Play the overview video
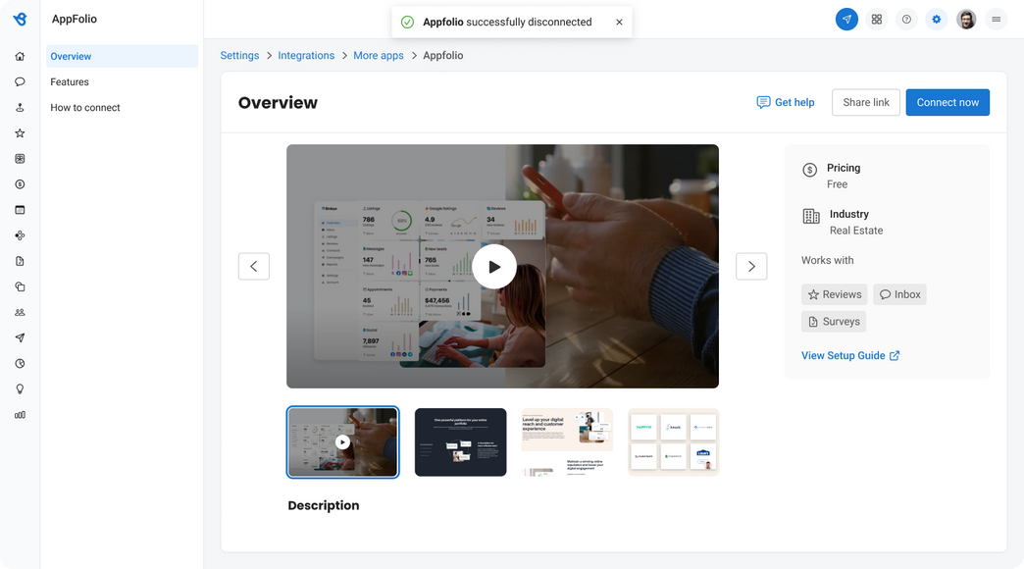The width and height of the screenshot is (1024, 569). point(494,267)
